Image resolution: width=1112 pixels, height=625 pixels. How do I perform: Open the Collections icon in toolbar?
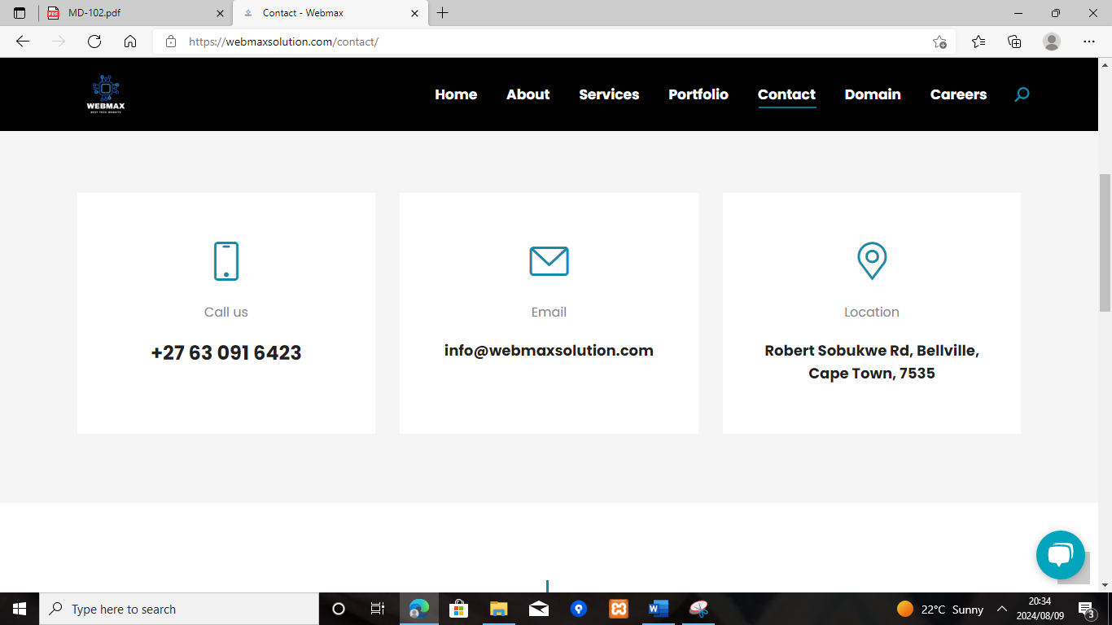click(x=1014, y=42)
